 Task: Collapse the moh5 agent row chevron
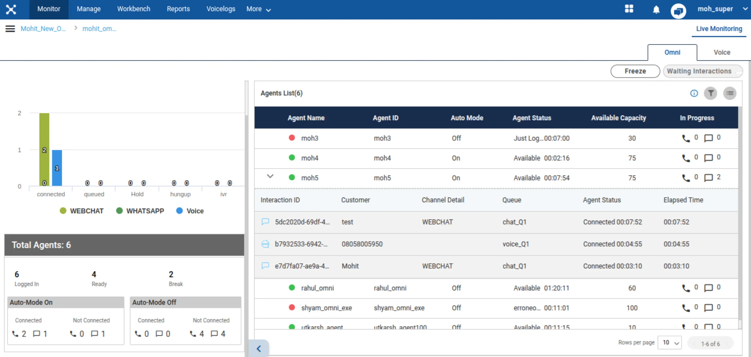pyautogui.click(x=270, y=176)
